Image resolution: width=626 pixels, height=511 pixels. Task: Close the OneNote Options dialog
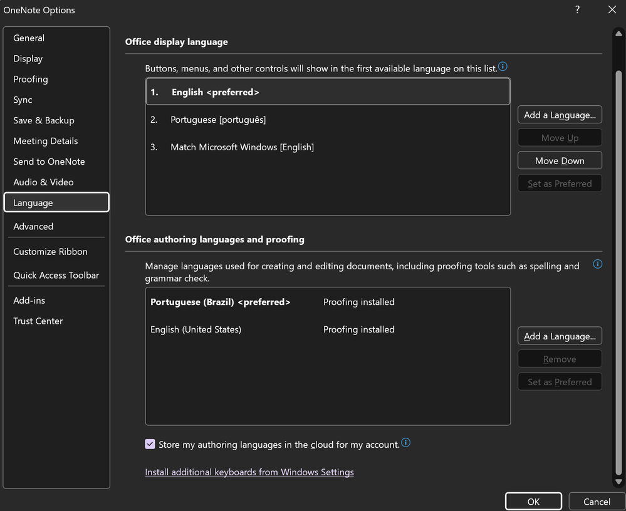pos(612,9)
